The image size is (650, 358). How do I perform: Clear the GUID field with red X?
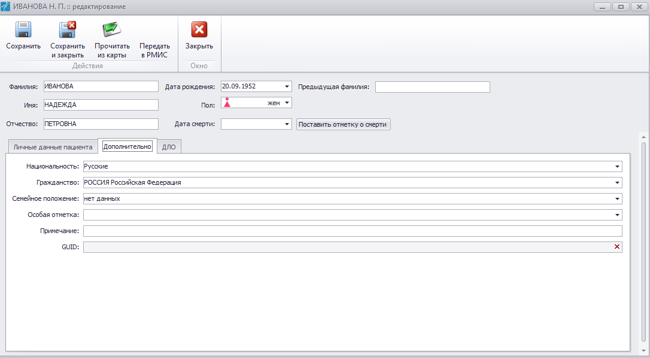tap(616, 247)
